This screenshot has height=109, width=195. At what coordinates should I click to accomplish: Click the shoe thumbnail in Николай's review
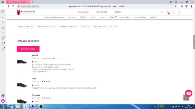point(22,62)
